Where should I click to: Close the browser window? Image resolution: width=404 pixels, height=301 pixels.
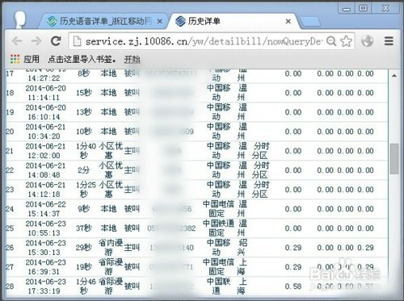click(x=385, y=8)
